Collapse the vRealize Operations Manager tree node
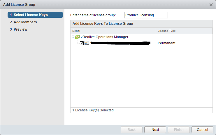Screen dimensions: 216x135 tap(73, 37)
